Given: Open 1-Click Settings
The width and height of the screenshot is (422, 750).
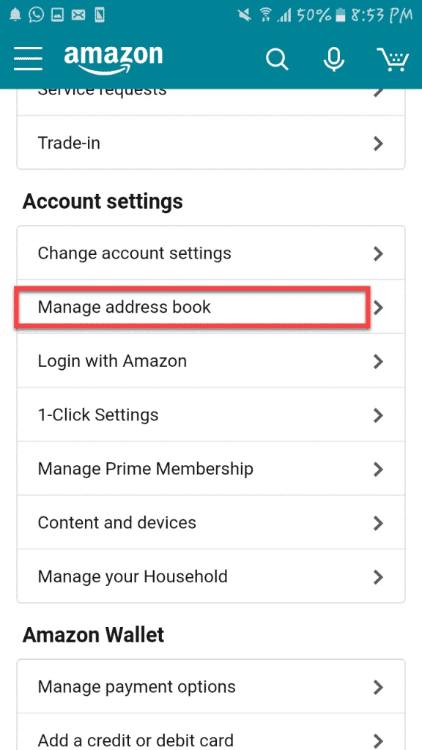Looking at the screenshot, I should [x=211, y=415].
